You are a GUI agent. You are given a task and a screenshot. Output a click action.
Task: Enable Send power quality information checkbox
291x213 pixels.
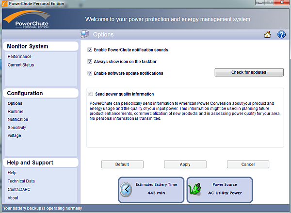pos(91,94)
